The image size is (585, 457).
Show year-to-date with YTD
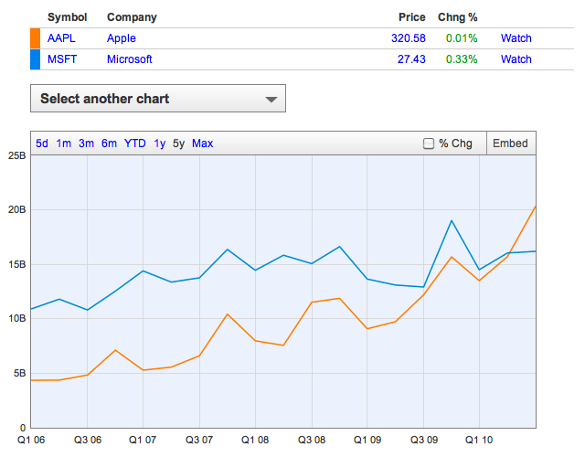(x=134, y=143)
